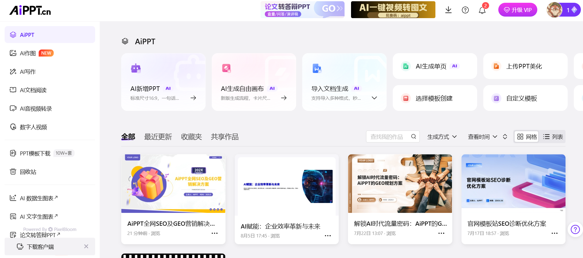Open PPT模板下载 in the sidebar
Viewport: 583px width, 258px height.
point(50,153)
